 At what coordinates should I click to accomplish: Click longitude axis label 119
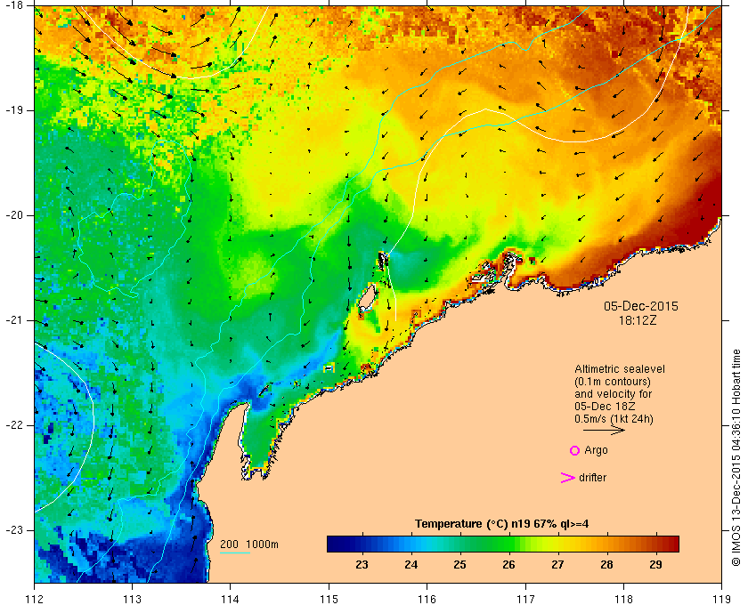(x=722, y=599)
